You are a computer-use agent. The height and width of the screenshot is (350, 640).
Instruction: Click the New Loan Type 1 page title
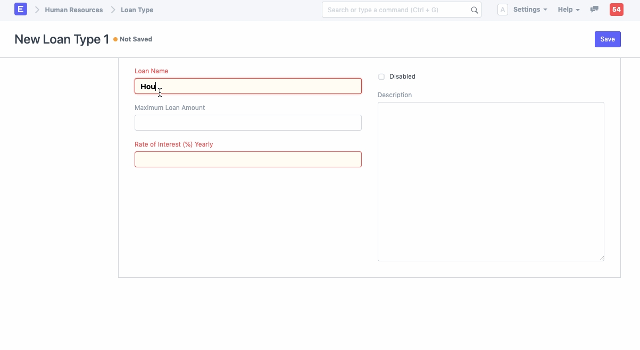[x=62, y=39]
